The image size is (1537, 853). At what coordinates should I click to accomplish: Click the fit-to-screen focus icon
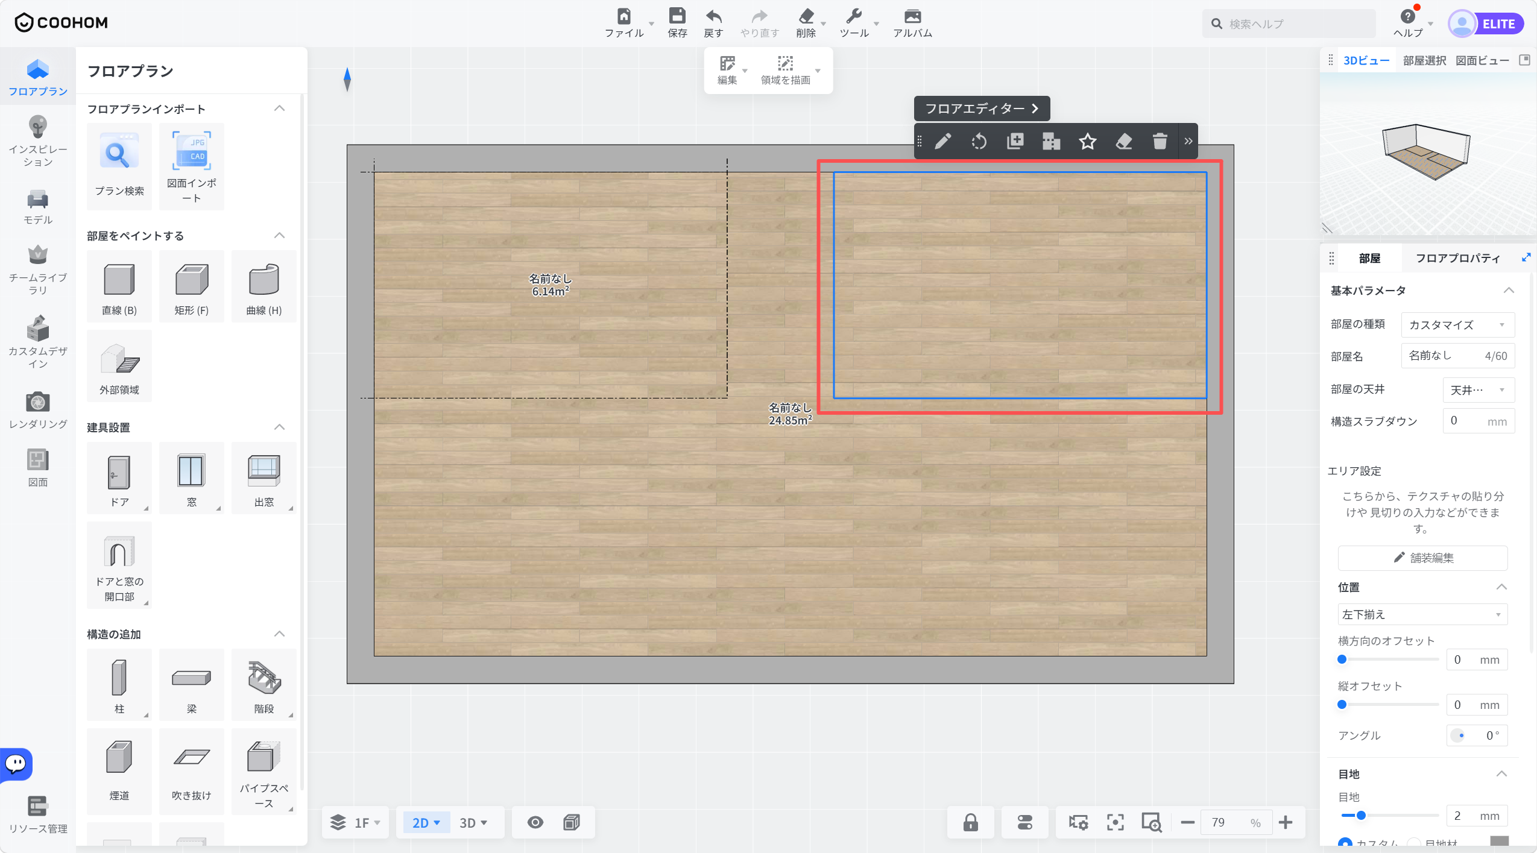point(1116,823)
